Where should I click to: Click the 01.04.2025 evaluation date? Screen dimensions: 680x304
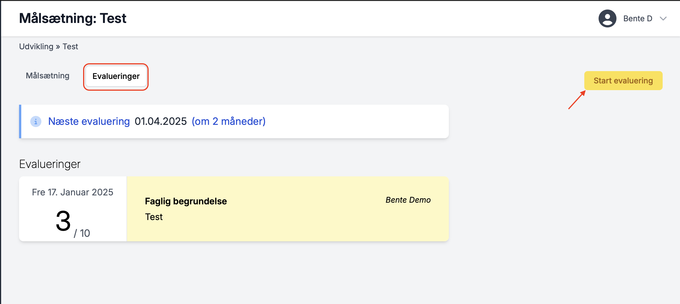[161, 121]
